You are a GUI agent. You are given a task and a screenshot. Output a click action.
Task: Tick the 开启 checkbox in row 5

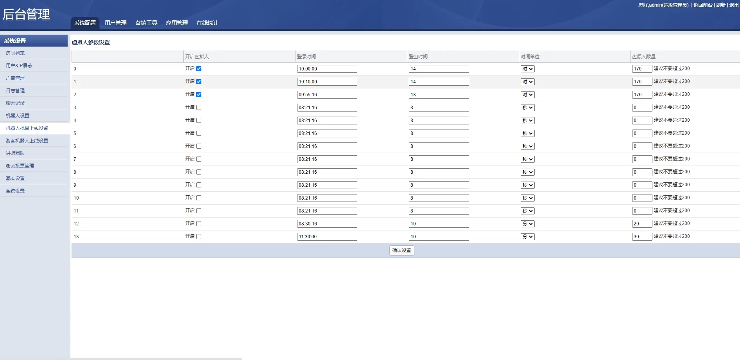[x=199, y=133]
